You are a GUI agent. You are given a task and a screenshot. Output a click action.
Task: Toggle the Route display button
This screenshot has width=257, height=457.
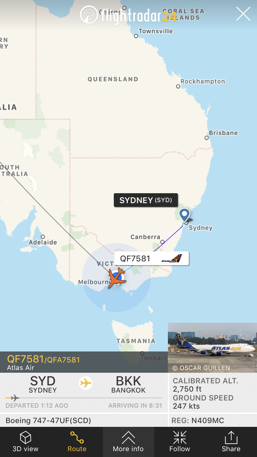point(77,442)
